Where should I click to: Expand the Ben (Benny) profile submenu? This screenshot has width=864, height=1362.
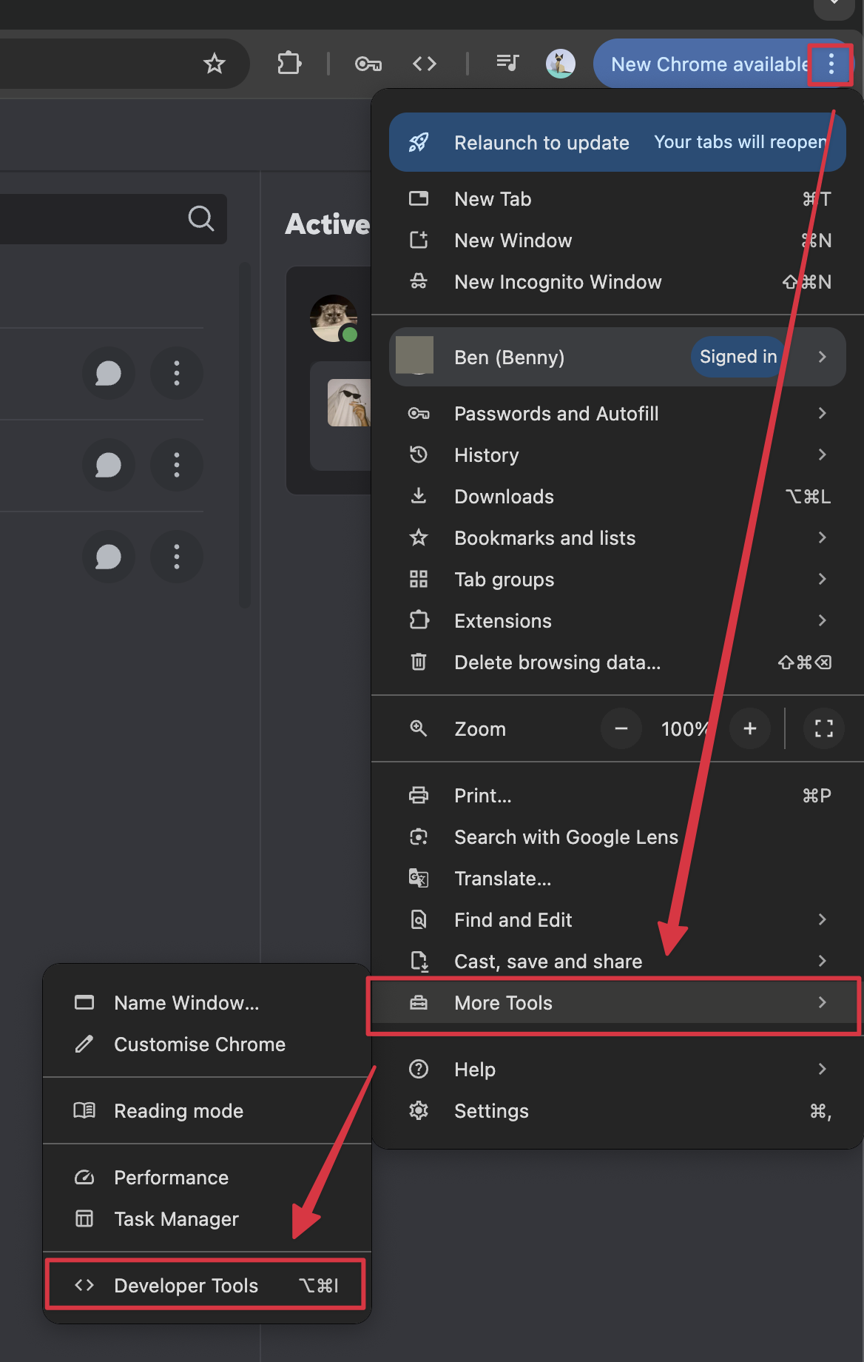point(617,357)
